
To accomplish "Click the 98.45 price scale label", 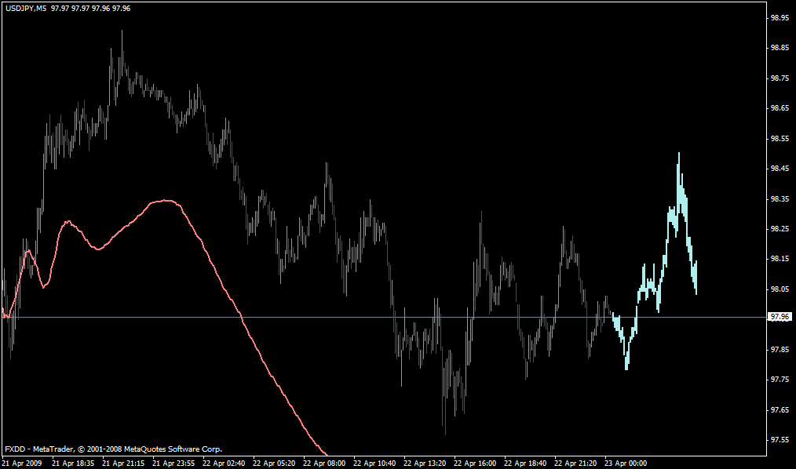I will click(780, 169).
